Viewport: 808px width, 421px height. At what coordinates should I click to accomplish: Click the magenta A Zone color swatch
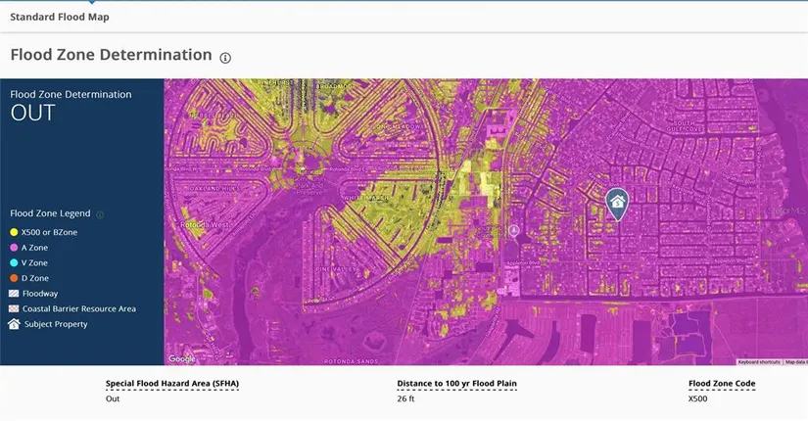coord(14,248)
